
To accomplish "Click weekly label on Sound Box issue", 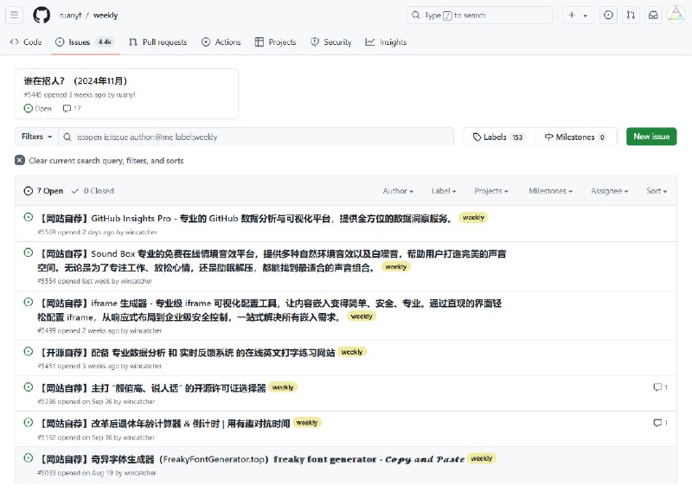I will (x=396, y=266).
